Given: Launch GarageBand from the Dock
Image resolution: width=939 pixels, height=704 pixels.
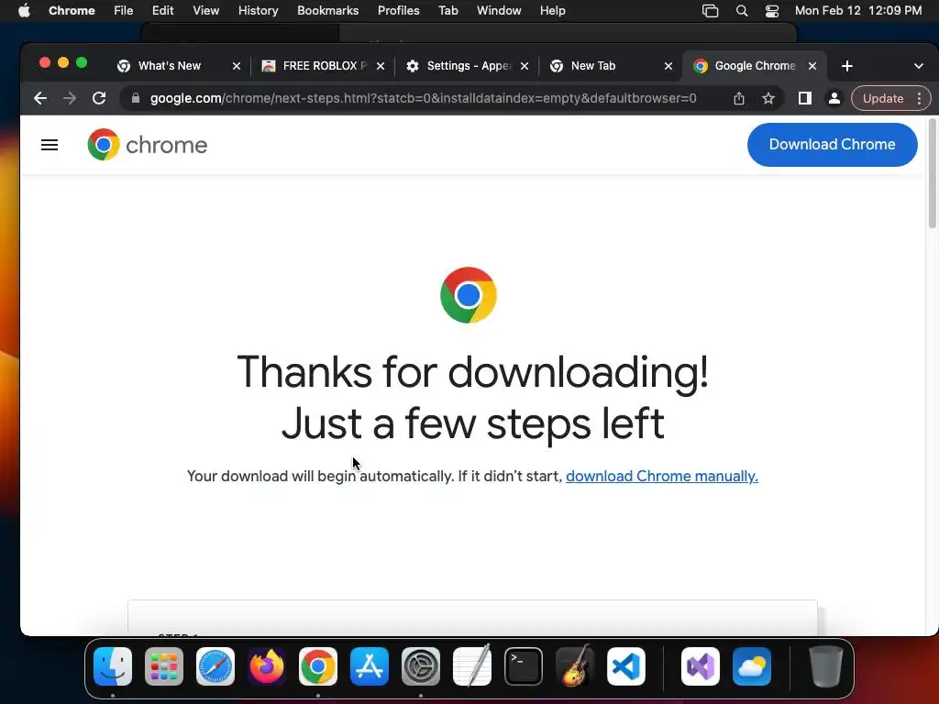Looking at the screenshot, I should [x=575, y=666].
